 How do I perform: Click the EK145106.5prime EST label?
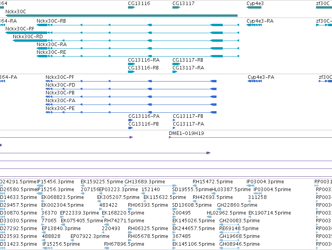pyautogui.click(x=194, y=244)
